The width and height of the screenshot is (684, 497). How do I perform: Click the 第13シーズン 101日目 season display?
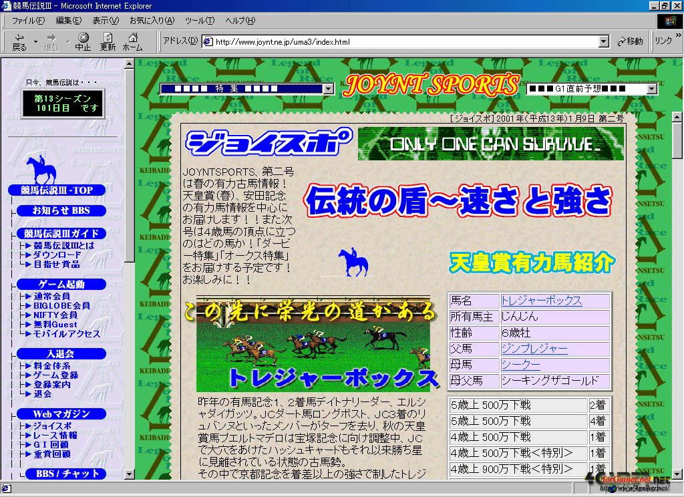click(63, 104)
